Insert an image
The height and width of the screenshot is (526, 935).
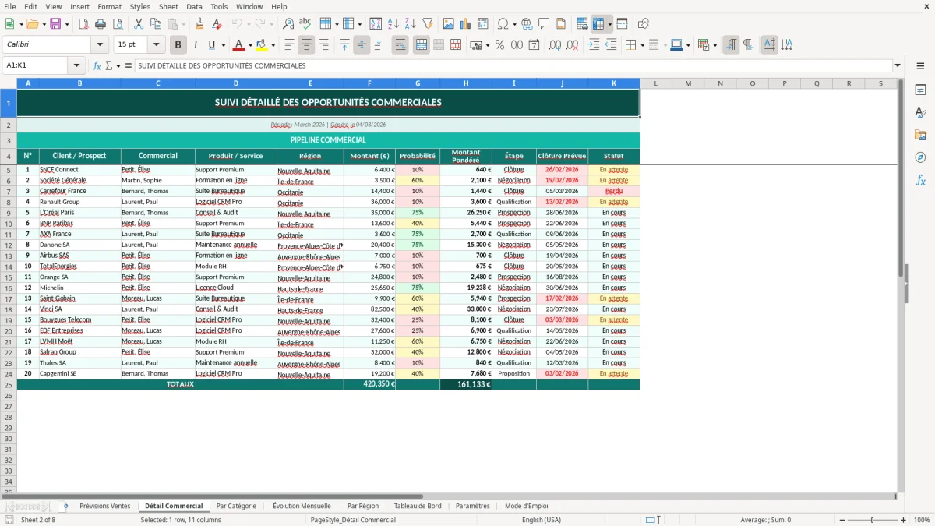click(x=449, y=24)
